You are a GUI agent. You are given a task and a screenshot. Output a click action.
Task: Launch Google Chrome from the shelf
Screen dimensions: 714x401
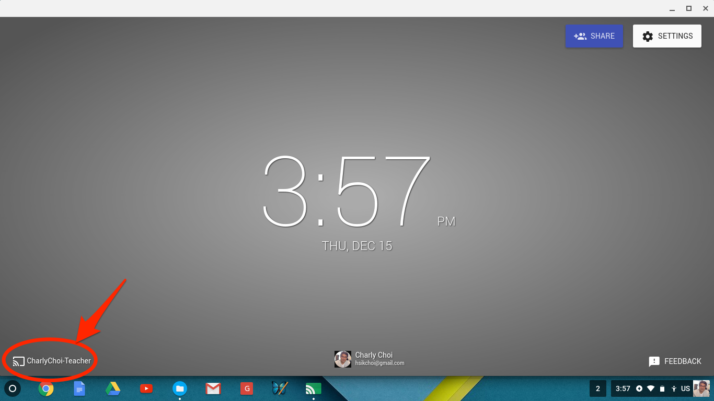46,388
